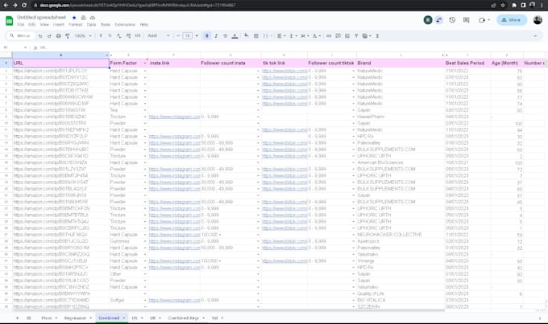Switch to the US sheet tab
Screen dimensions: 548x324
click(135, 318)
